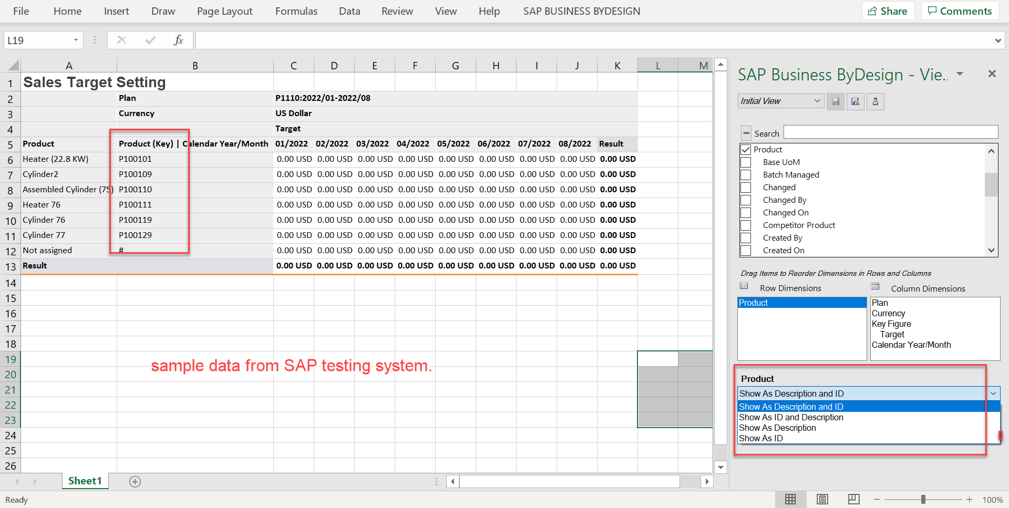
Task: Collapse the Product display options dropdown
Action: (x=993, y=393)
